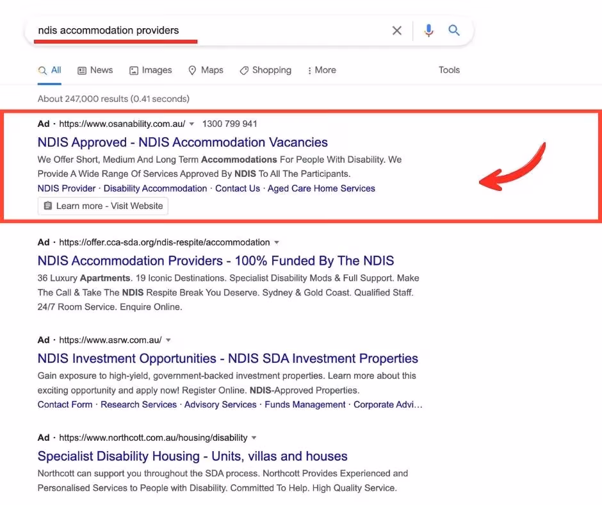The width and height of the screenshot is (602, 505).
Task: Open the Contact Form sitelink
Action: (x=65, y=404)
